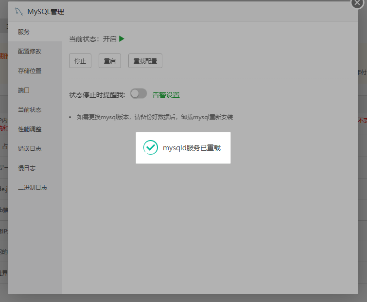Image resolution: width=367 pixels, height=302 pixels.
Task: Click the success checkmark icon in toast
Action: pos(151,147)
